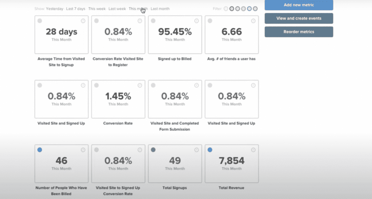
Task: Show Last month metrics
Action: pos(160,9)
